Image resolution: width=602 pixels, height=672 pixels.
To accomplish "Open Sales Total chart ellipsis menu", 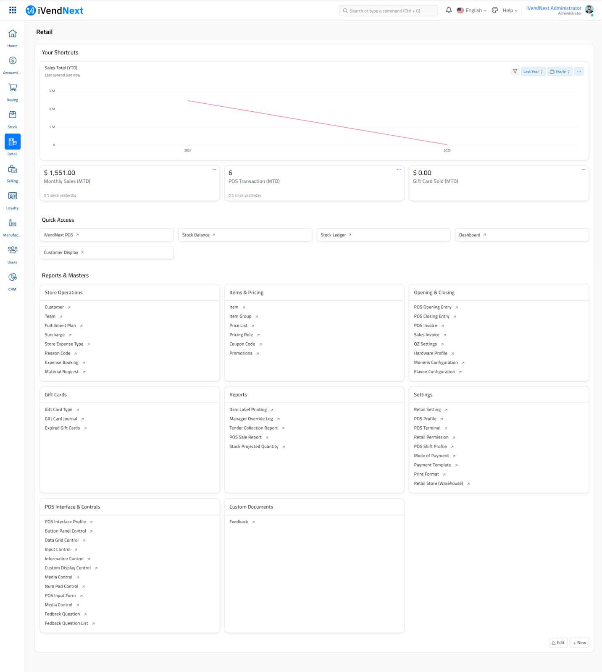I will (579, 71).
